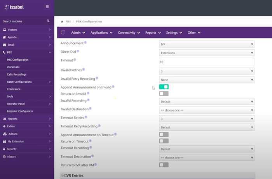Open the Announcement dropdown showing IVR

[x=207, y=44]
